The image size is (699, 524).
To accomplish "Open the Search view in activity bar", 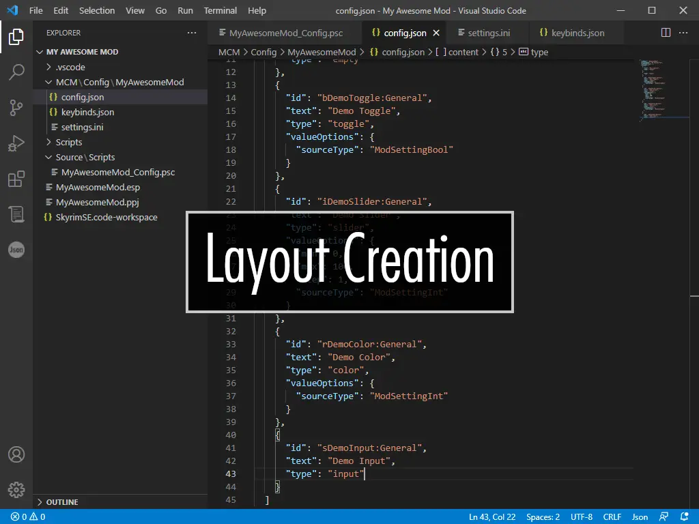I will [16, 72].
